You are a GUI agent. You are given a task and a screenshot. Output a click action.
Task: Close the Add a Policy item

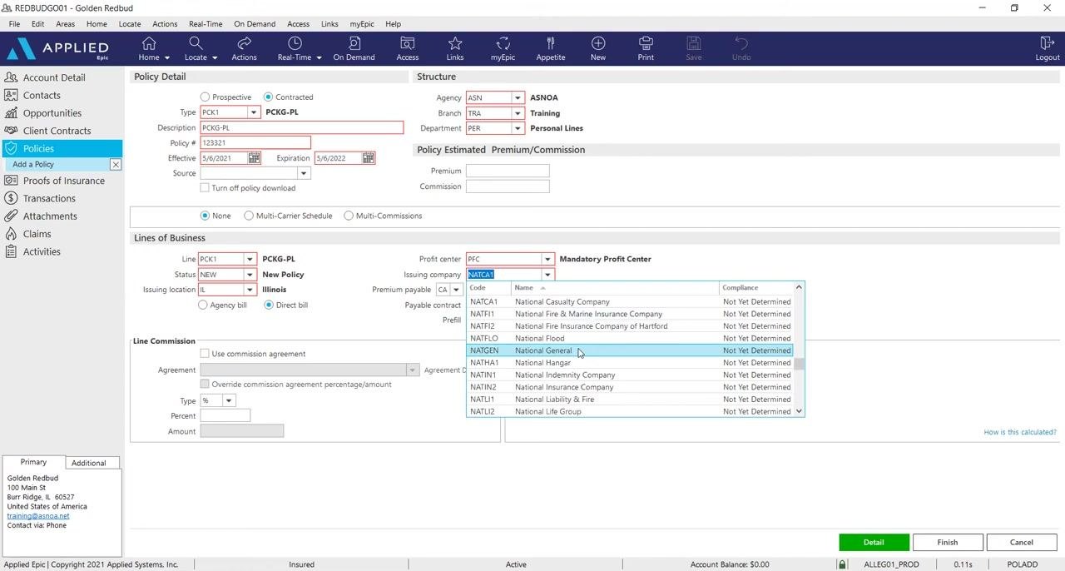coord(116,165)
